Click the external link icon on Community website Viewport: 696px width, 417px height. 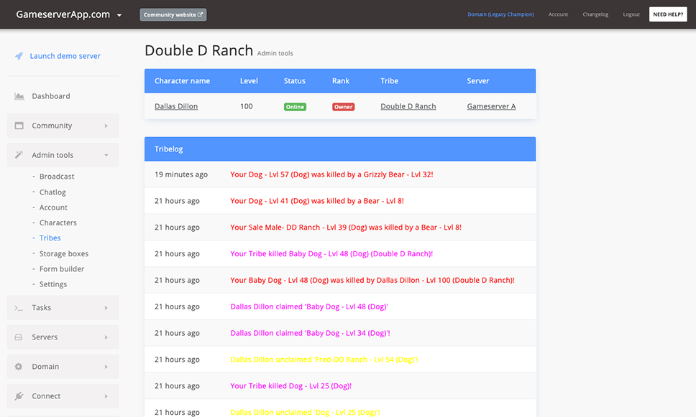click(200, 14)
